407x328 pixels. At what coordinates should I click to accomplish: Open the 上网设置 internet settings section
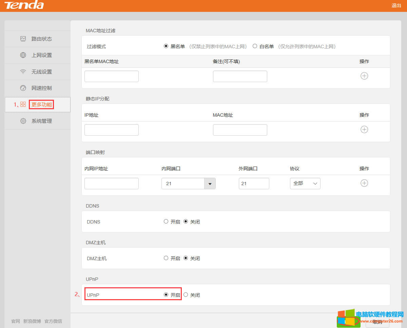pos(41,55)
